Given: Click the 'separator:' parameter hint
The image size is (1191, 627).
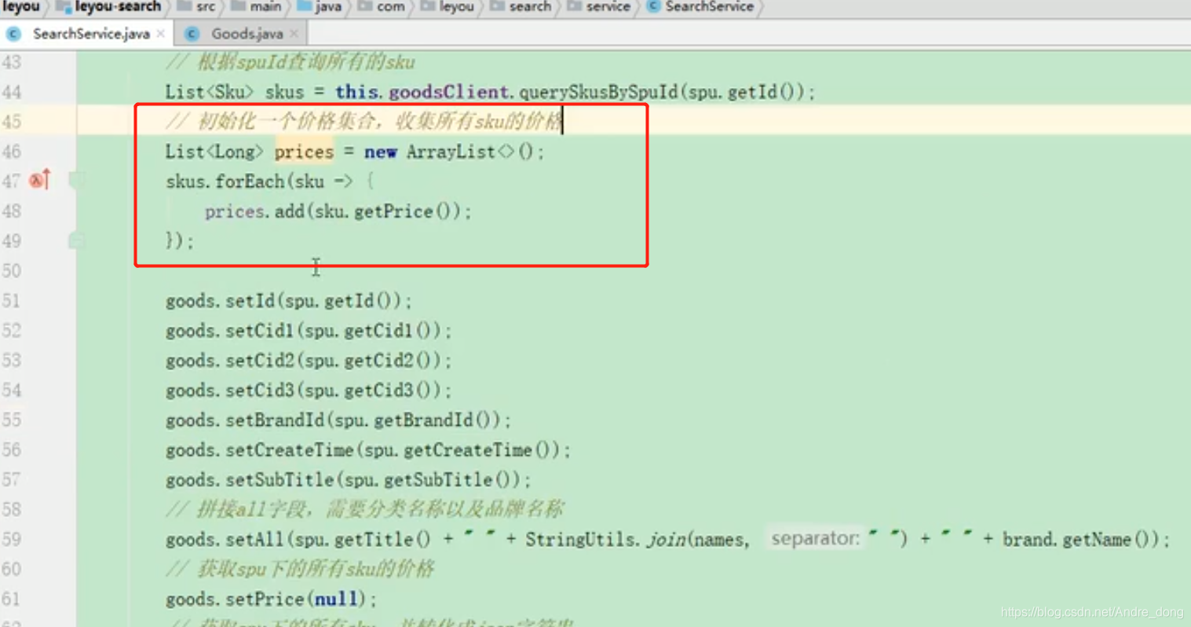Looking at the screenshot, I should coord(815,539).
